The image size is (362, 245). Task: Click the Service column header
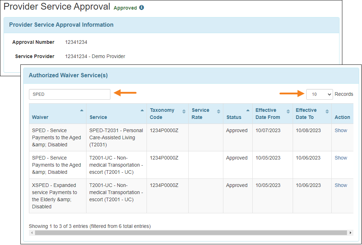(x=116, y=114)
